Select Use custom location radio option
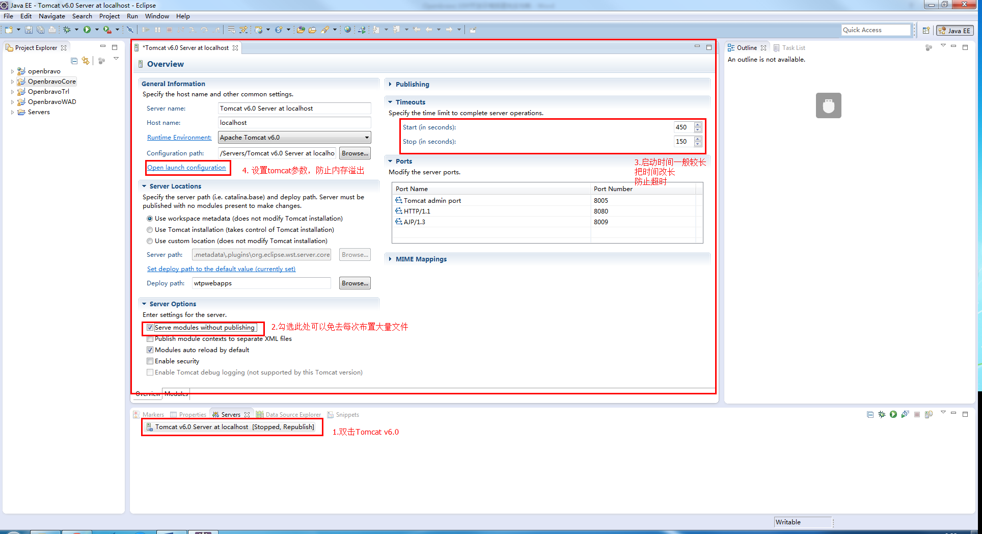This screenshot has height=534, width=982. [x=150, y=241]
